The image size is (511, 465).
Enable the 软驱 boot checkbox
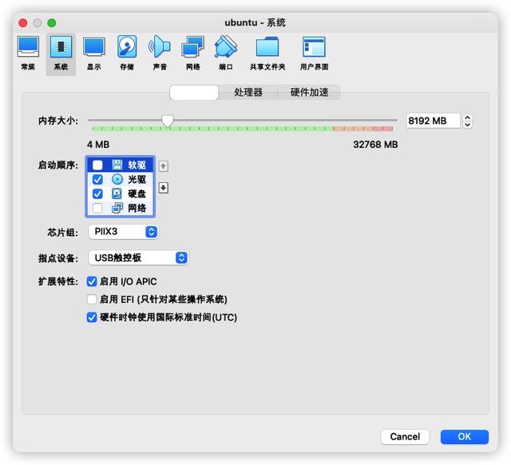coord(97,165)
